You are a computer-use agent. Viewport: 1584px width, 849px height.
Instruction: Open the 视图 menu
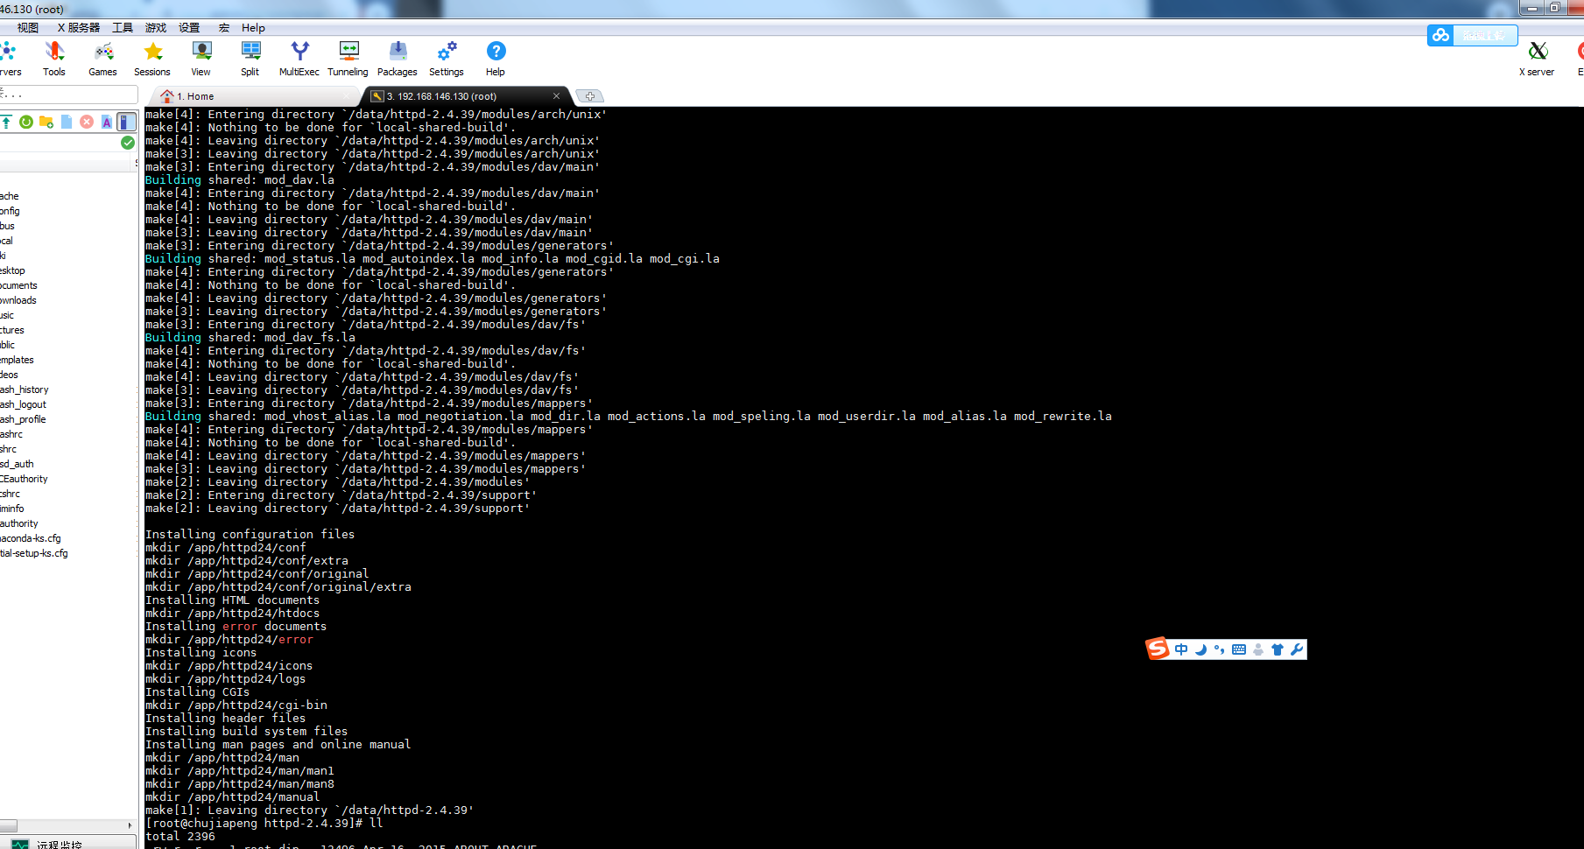click(x=28, y=28)
